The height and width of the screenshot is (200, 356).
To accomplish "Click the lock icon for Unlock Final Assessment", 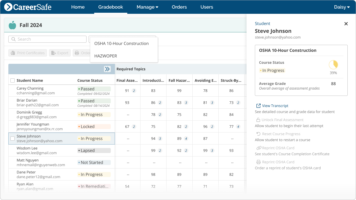I will tap(258, 120).
